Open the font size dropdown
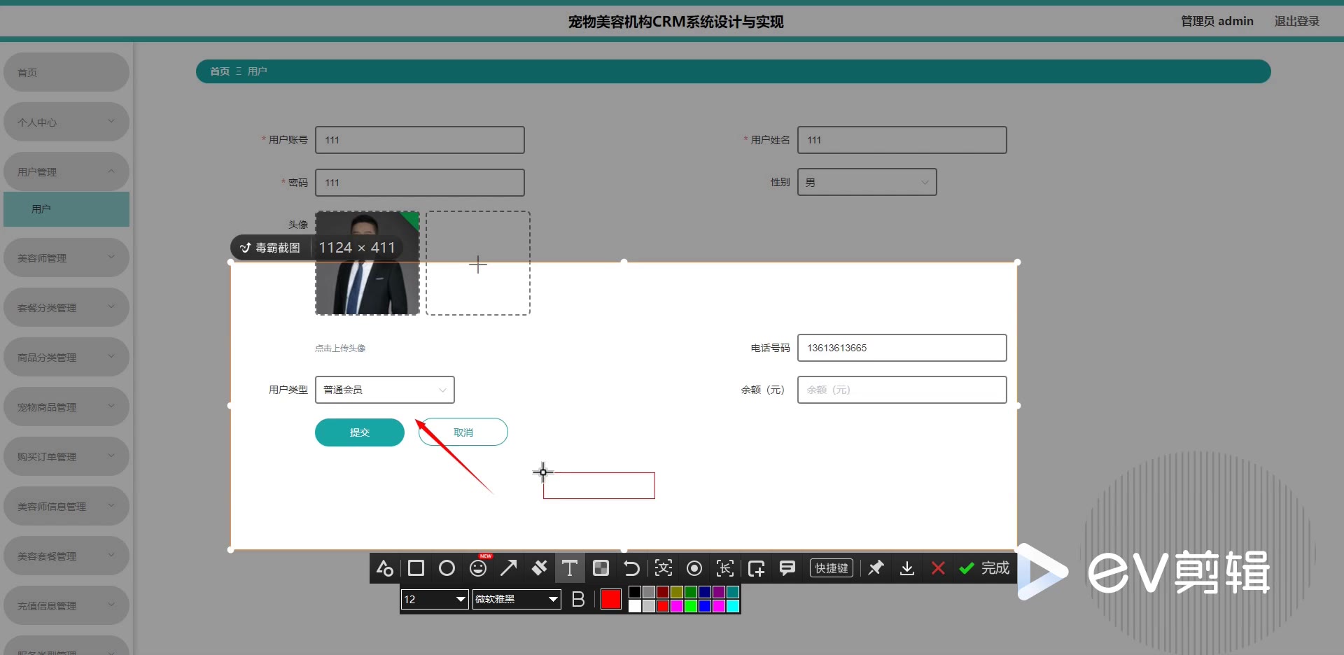The width and height of the screenshot is (1344, 655). click(434, 600)
